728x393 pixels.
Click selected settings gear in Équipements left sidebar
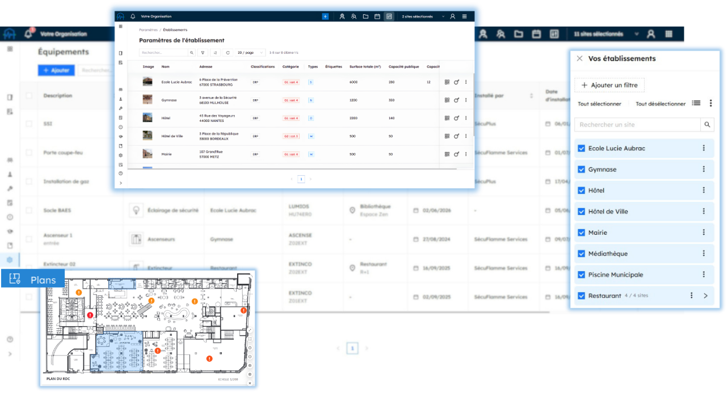click(x=10, y=260)
